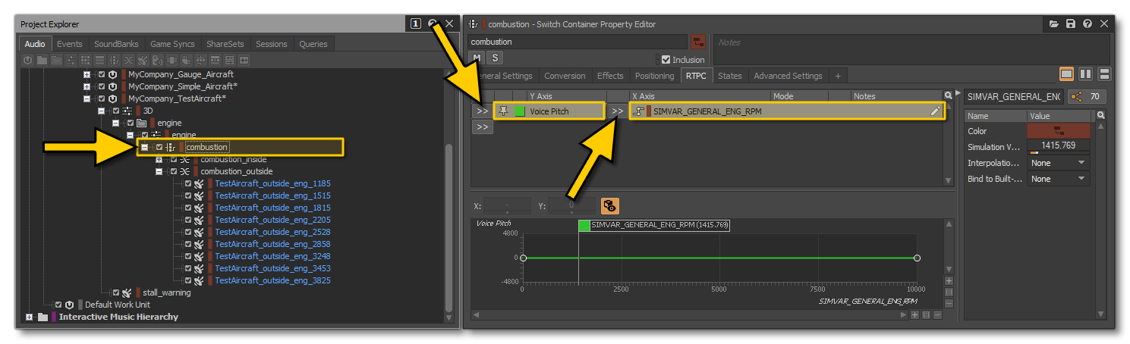Click the X Axis selector button beside SIMVAR_GENERAL_ENG_RPM
1130x344 pixels.
pyautogui.click(x=618, y=111)
